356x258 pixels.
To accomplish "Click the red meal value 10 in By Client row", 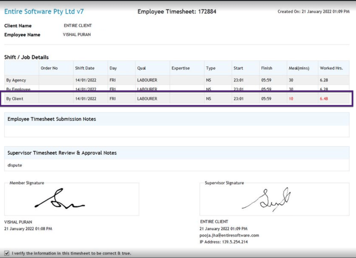I will (x=291, y=98).
